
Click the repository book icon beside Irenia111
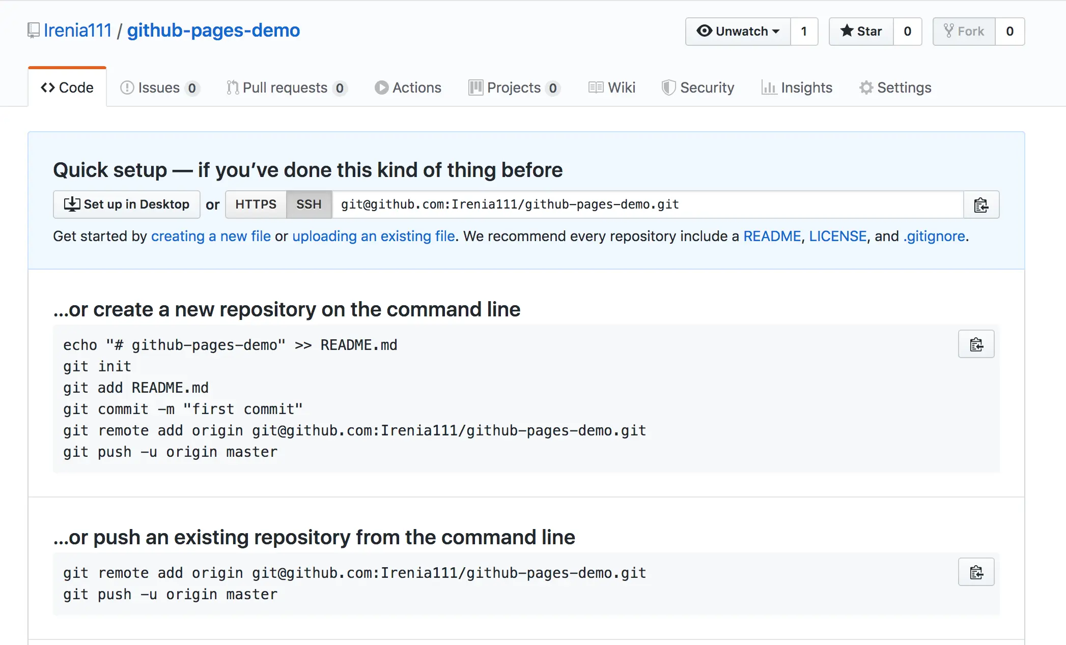coord(33,31)
